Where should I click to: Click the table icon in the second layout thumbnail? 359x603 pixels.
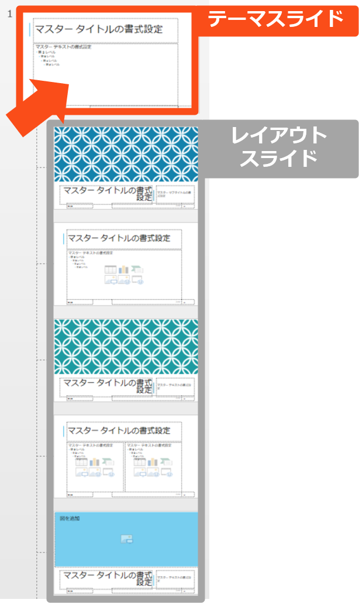point(111,269)
